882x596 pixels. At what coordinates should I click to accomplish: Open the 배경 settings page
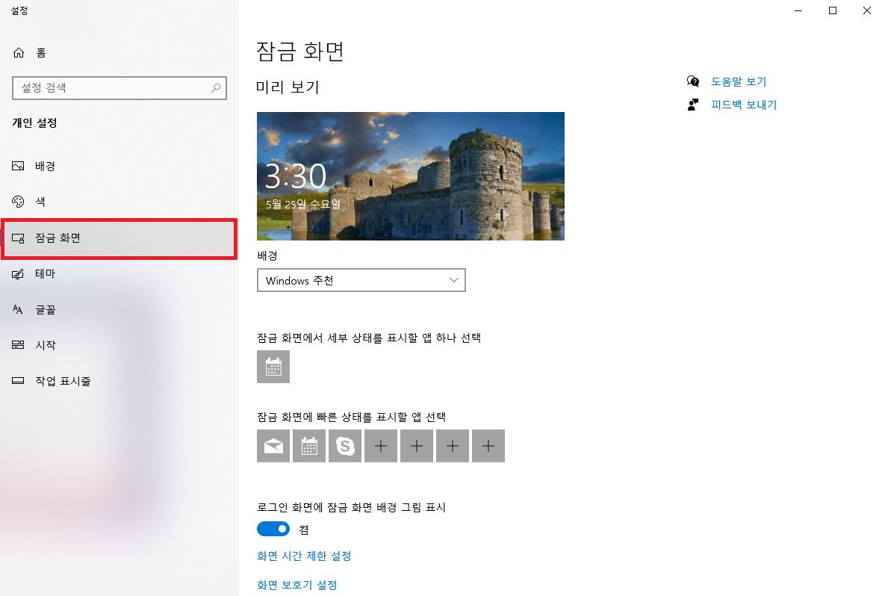point(119,166)
